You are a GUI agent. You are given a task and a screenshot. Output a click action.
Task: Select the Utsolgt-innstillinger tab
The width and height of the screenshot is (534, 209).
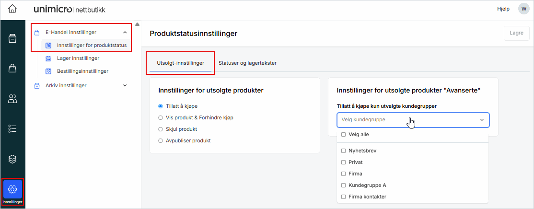(x=180, y=63)
